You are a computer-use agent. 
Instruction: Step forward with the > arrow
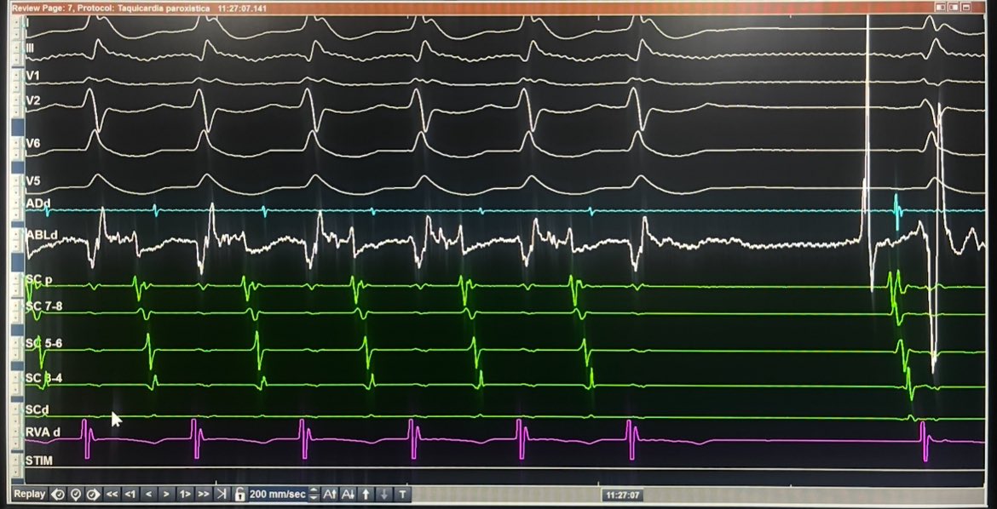pyautogui.click(x=166, y=494)
